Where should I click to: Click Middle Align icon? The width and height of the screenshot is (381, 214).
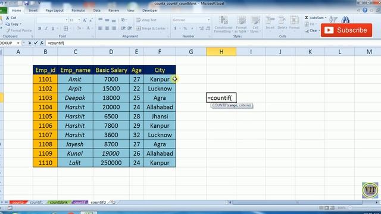click(107, 20)
